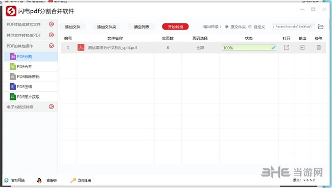Click the output directory path field

point(293,26)
